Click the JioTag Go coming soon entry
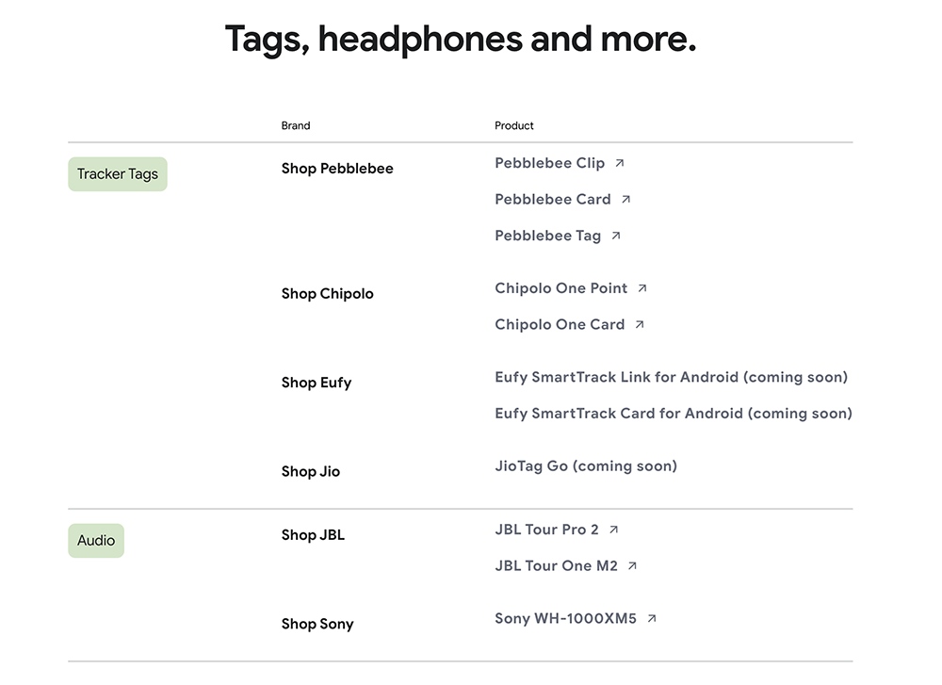This screenshot has width=942, height=685. tap(586, 466)
